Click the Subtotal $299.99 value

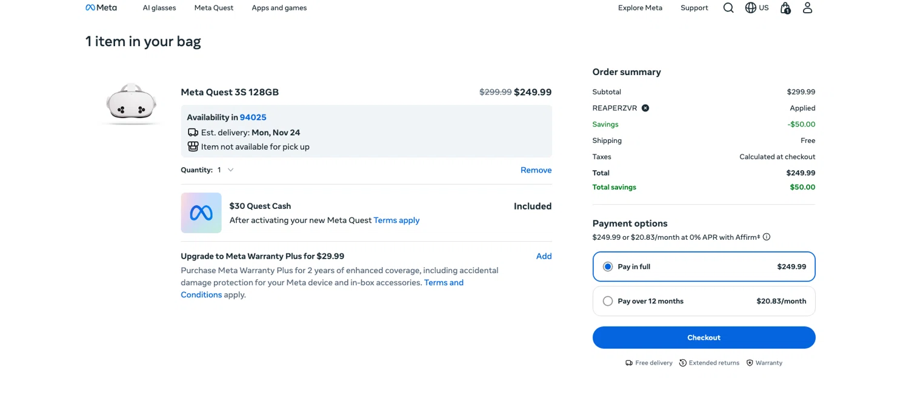pyautogui.click(x=801, y=92)
